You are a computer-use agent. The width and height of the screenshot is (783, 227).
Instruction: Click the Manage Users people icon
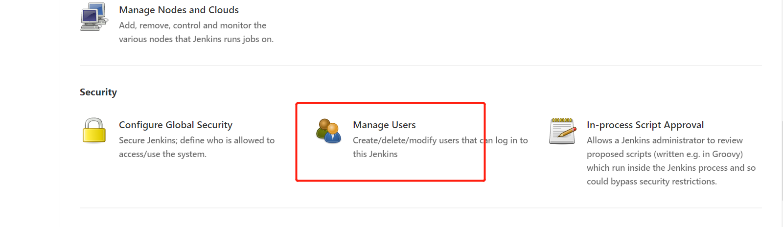click(x=328, y=131)
